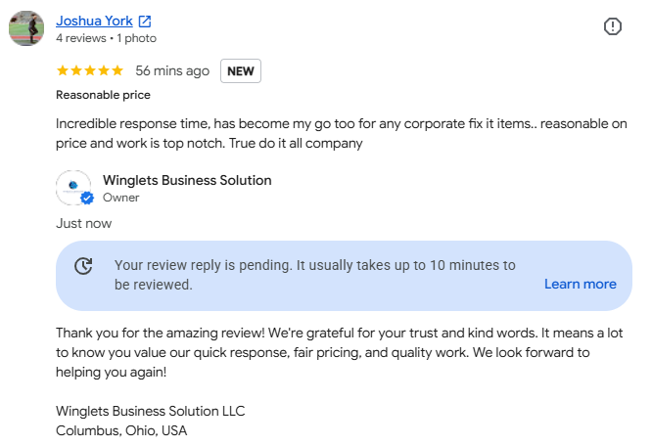This screenshot has width=652, height=446.
Task: Open the Learn more link
Action: (x=581, y=284)
